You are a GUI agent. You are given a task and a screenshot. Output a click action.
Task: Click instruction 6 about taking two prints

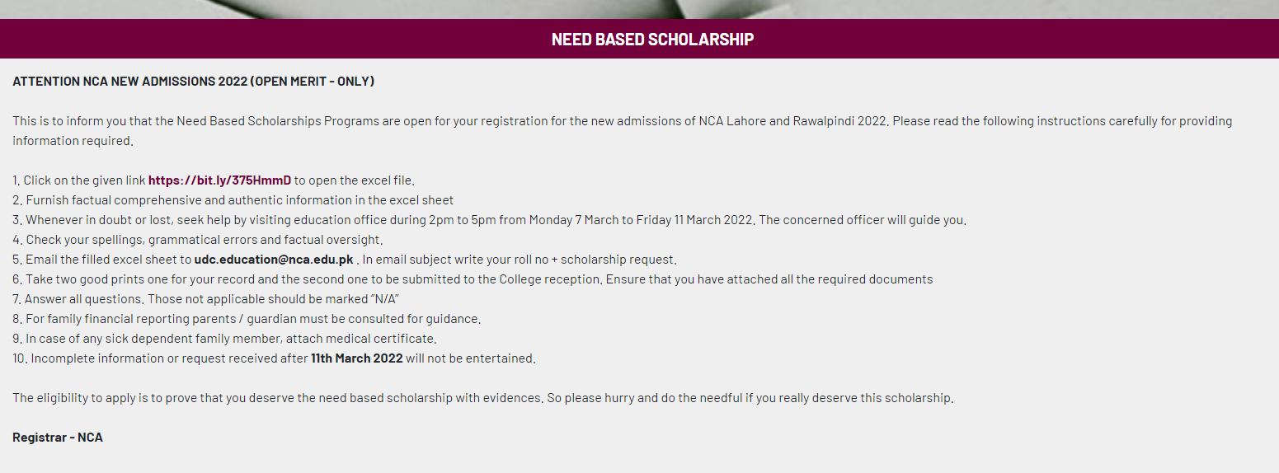pos(473,279)
